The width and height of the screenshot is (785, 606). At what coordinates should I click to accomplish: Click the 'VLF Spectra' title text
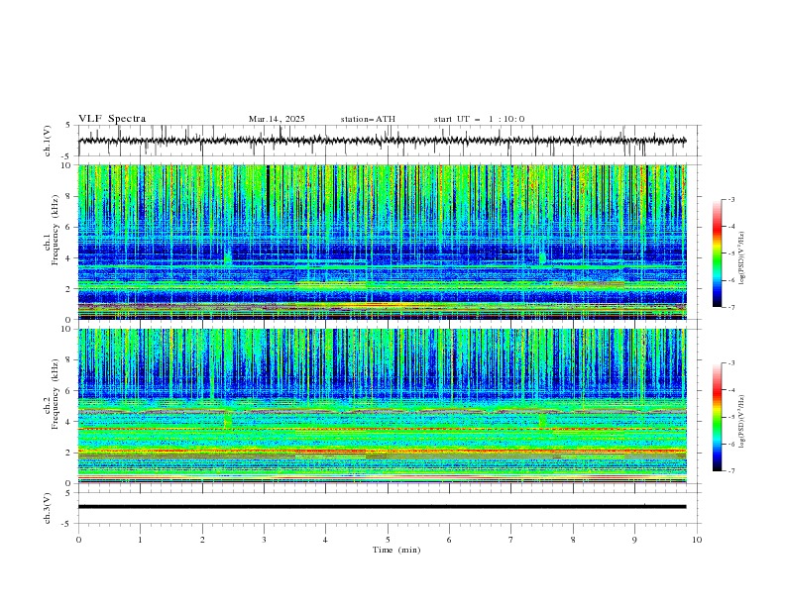coord(112,119)
